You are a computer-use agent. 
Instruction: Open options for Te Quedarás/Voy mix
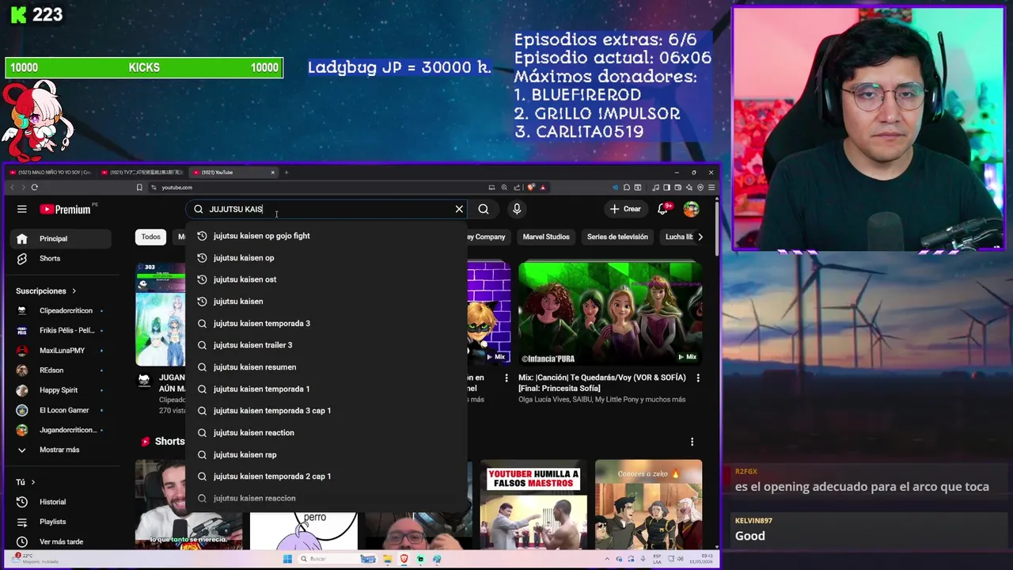click(698, 378)
